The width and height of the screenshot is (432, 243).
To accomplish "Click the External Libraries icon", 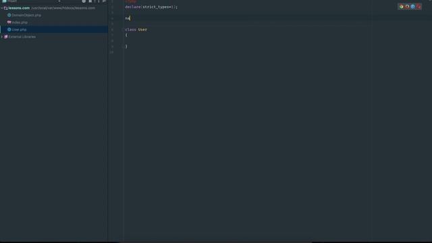I will pos(6,36).
